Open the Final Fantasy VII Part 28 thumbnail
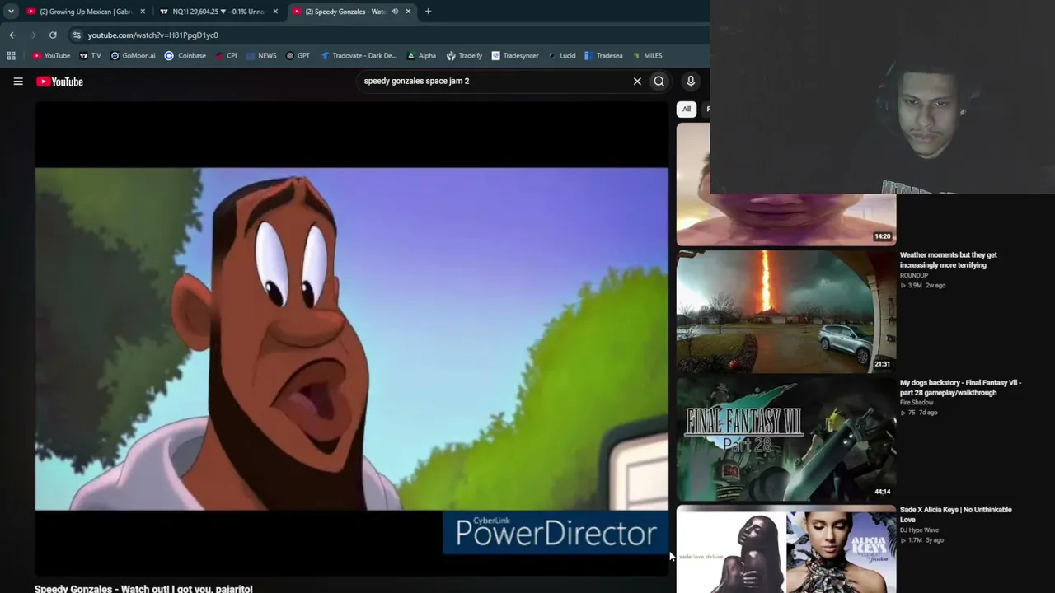Viewport: 1055px width, 593px height. 786,439
